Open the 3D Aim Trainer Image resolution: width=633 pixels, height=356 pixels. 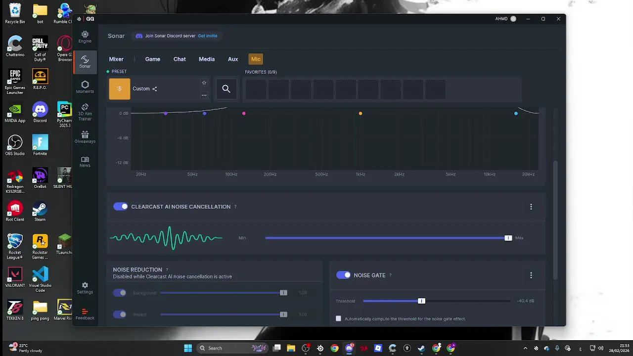[85, 112]
